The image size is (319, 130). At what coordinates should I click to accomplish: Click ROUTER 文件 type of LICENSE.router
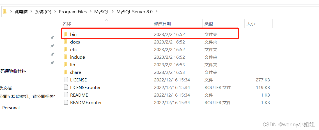point(218,88)
